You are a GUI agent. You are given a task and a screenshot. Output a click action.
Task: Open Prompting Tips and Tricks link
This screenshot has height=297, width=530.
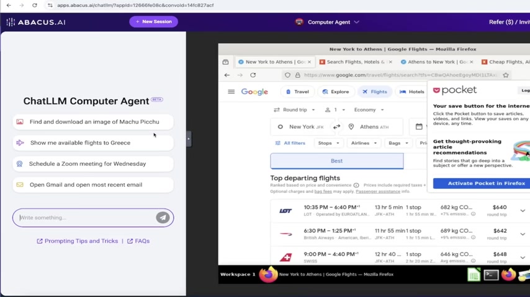point(78,241)
